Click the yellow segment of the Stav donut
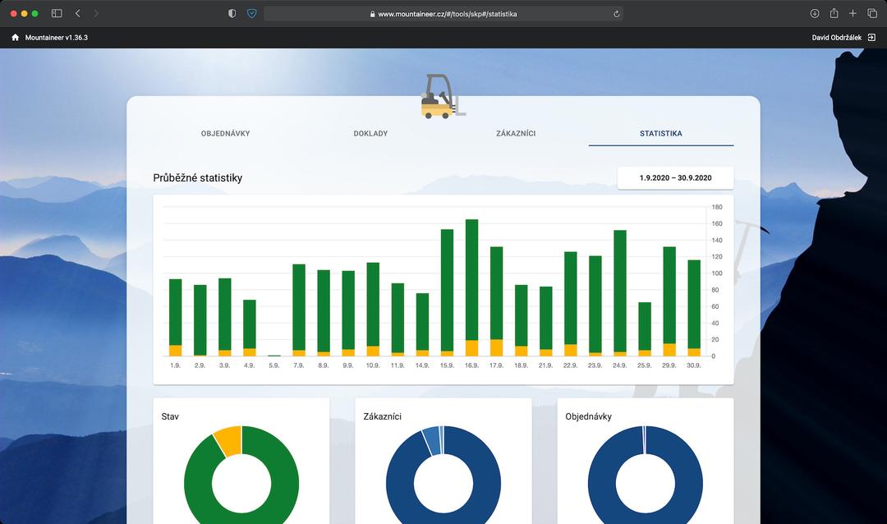 229,440
